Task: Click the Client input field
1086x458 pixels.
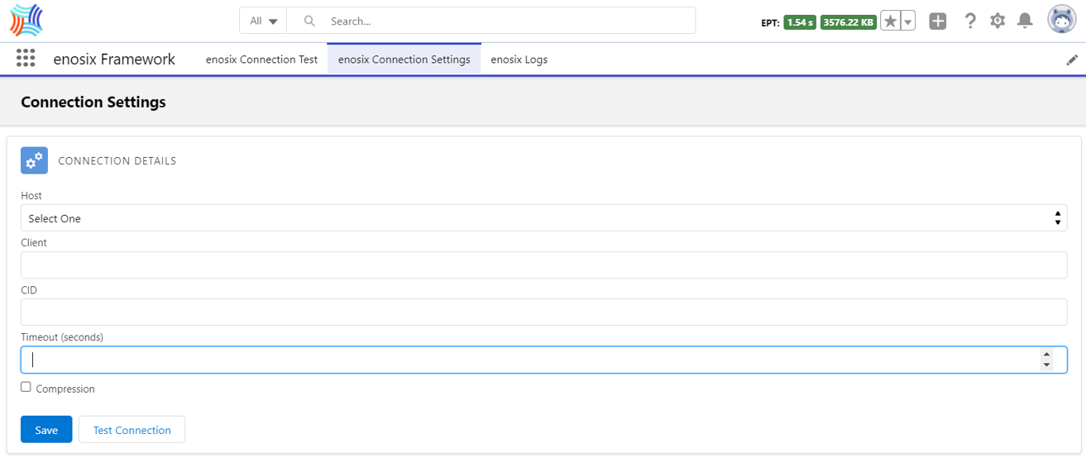Action: [543, 265]
